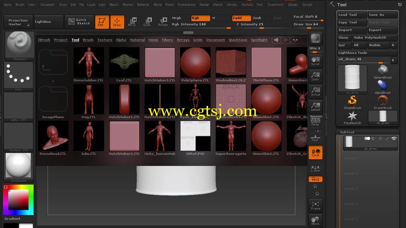Open the Projection Master dropdown

click(18, 22)
